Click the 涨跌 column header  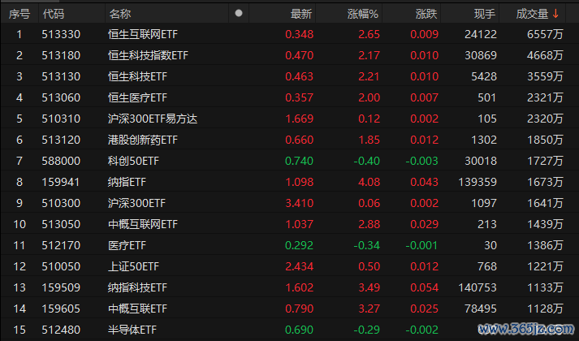(426, 14)
